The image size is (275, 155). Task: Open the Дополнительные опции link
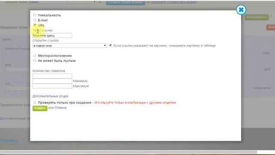(50, 96)
